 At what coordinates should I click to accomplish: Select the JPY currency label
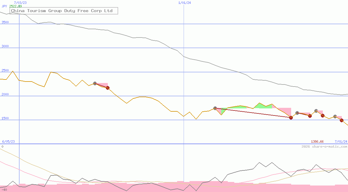4,6
